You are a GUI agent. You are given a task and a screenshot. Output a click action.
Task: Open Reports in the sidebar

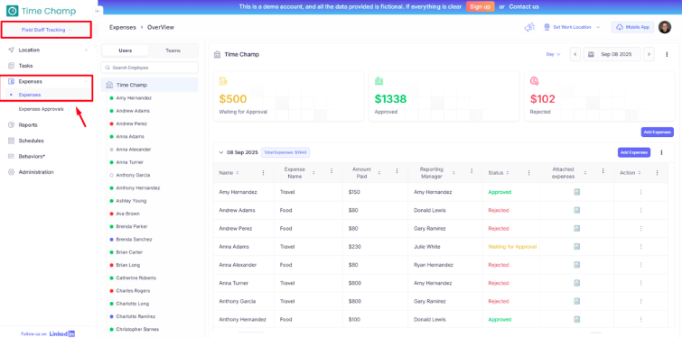tap(28, 125)
